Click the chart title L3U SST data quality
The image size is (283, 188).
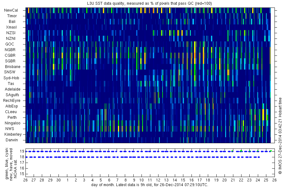149,3
